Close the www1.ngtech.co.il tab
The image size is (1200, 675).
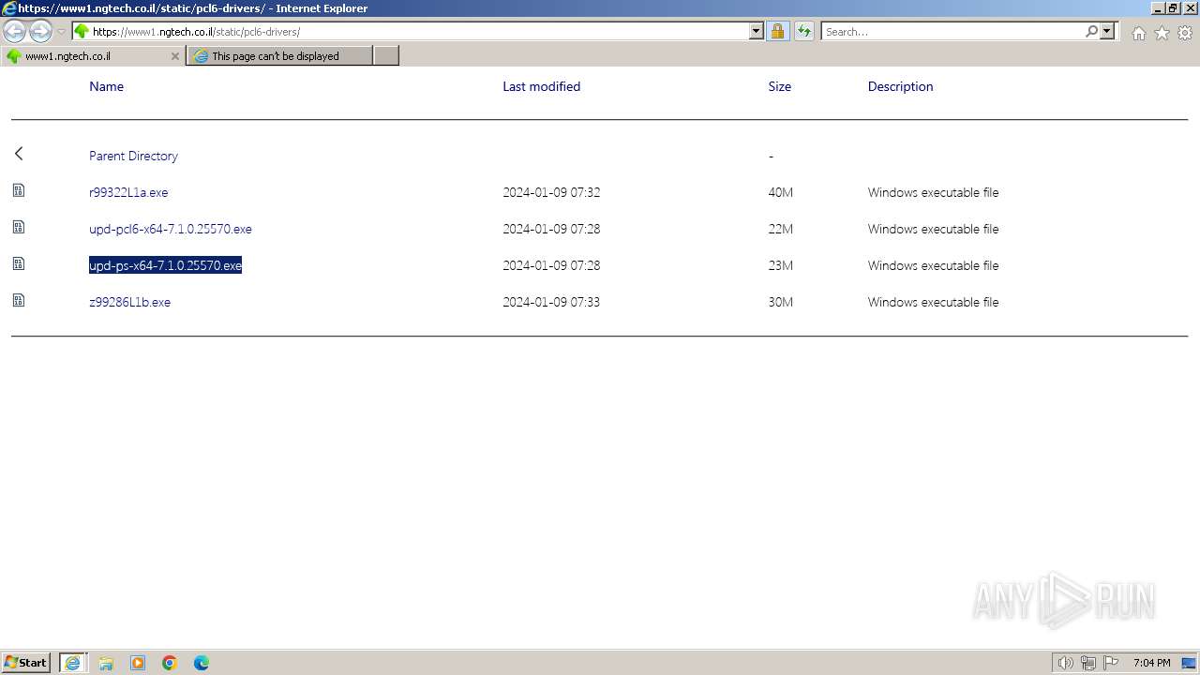pyautogui.click(x=174, y=56)
